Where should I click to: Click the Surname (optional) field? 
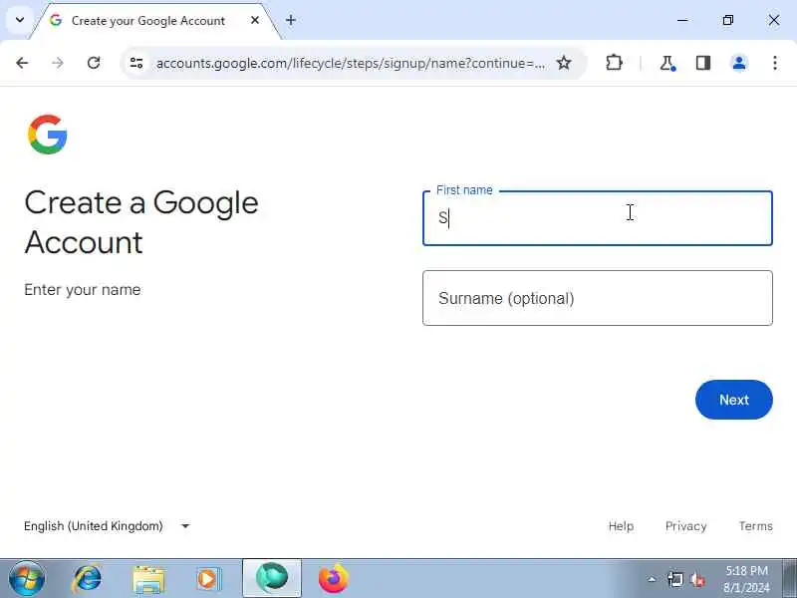597,298
